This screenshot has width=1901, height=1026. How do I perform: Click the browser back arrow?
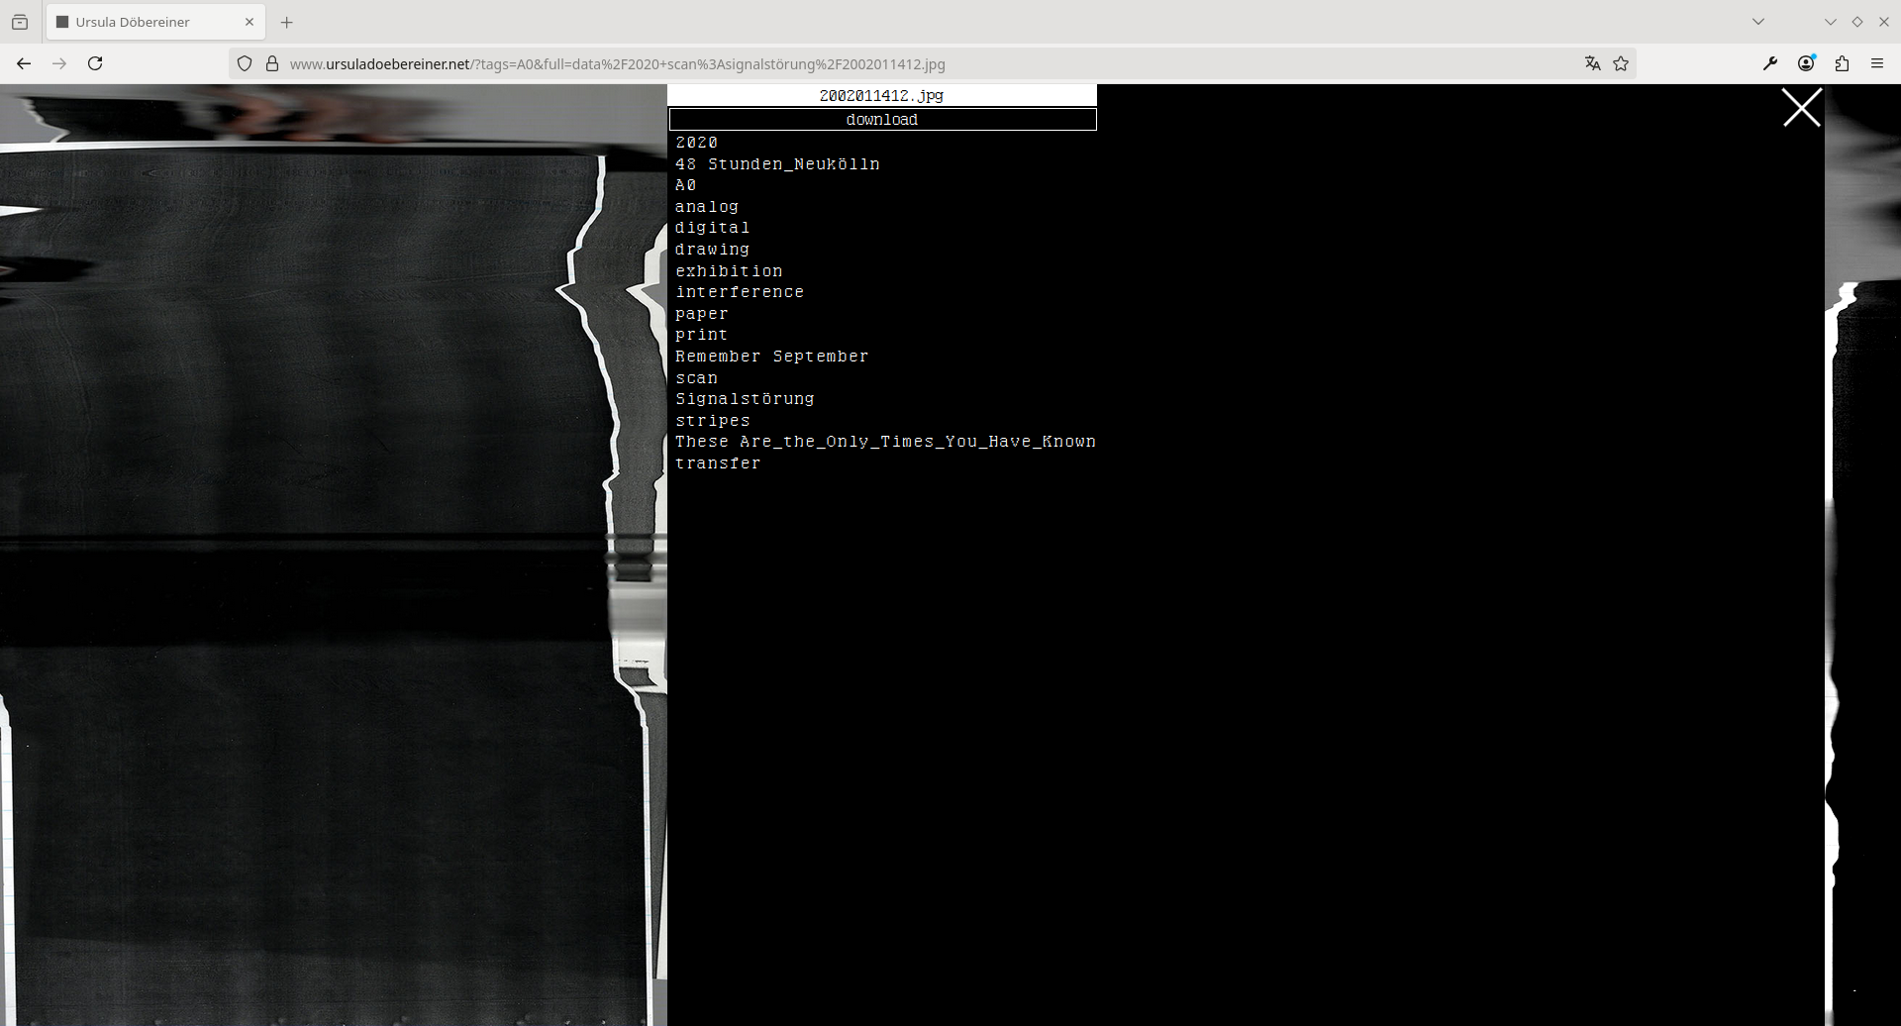[24, 63]
